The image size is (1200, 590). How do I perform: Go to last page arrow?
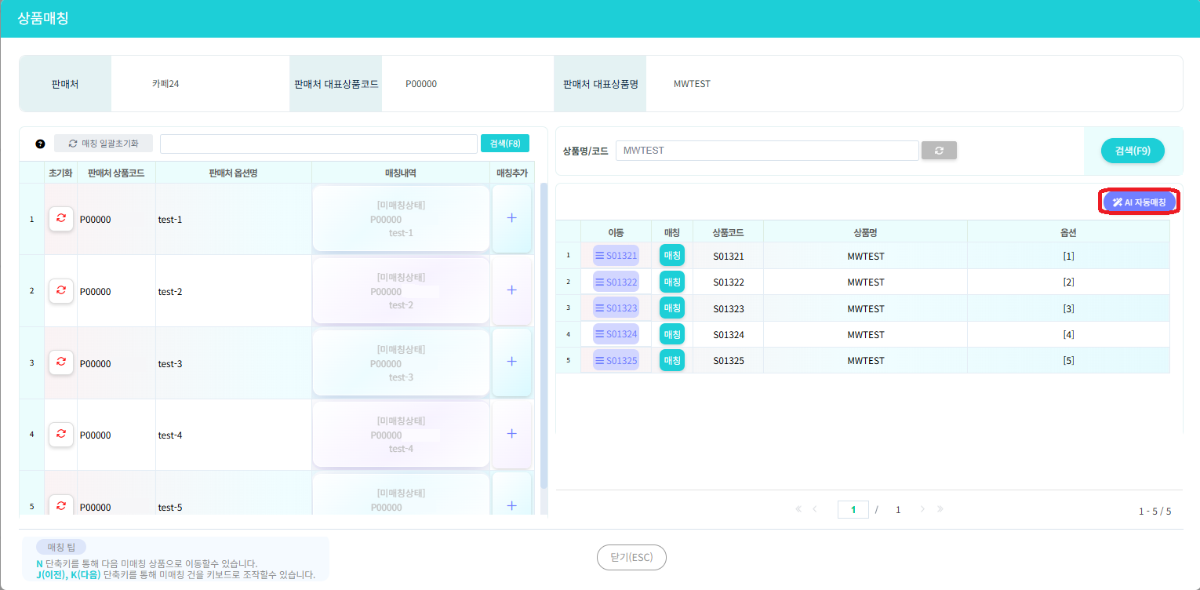click(940, 509)
